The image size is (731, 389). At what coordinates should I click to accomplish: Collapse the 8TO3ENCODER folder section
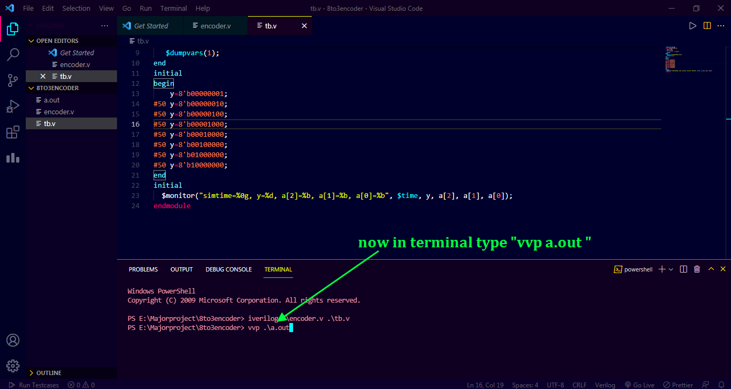pos(71,88)
